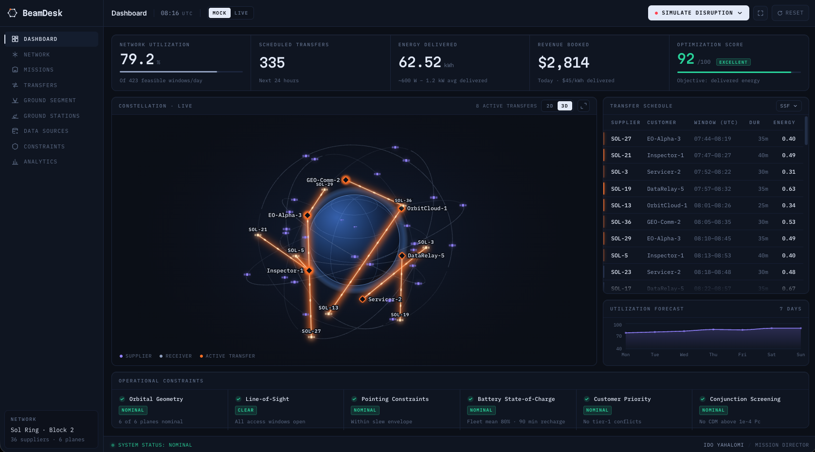The height and width of the screenshot is (452, 815).
Task: Click the Constraints shield icon in sidebar
Action: click(15, 146)
